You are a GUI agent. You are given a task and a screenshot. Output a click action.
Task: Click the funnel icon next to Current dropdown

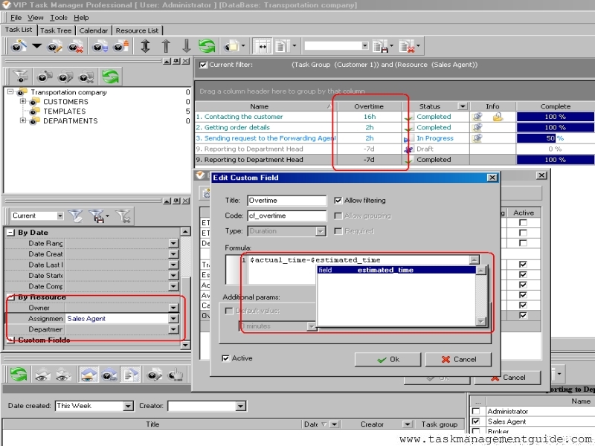pyautogui.click(x=76, y=216)
